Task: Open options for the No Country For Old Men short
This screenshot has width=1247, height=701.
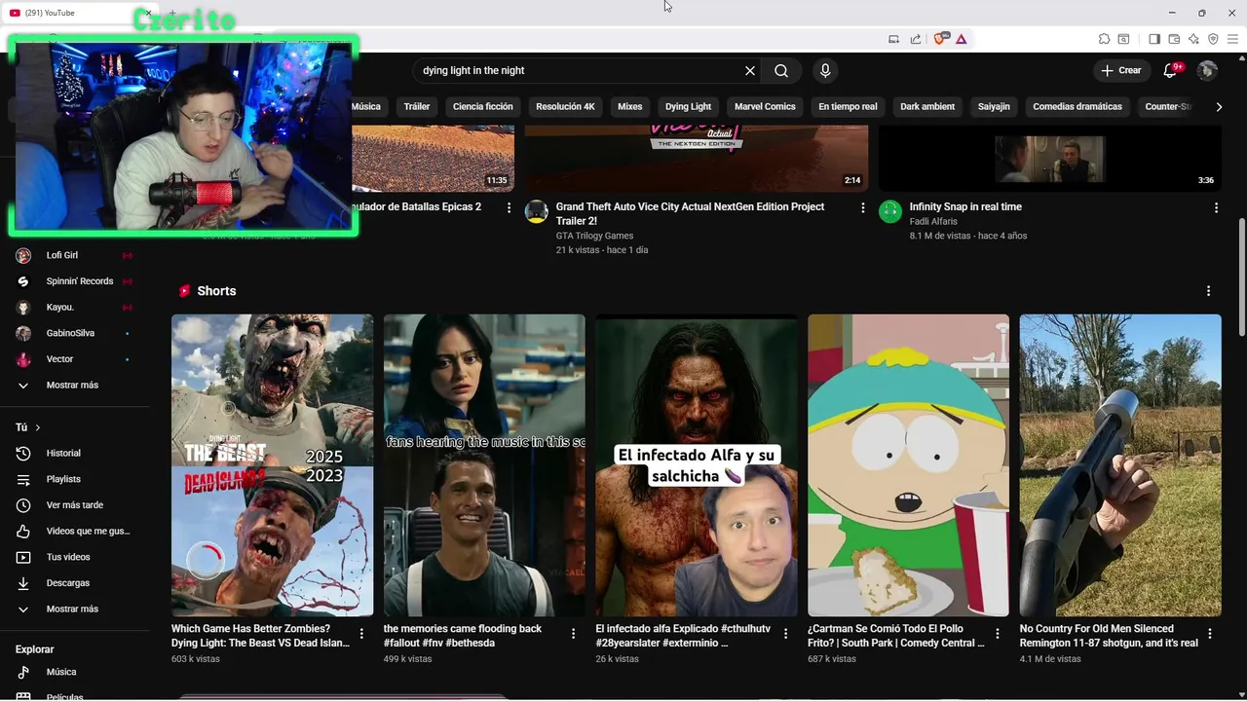Action: click(x=1209, y=634)
